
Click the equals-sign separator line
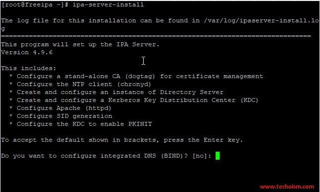pos(156,36)
